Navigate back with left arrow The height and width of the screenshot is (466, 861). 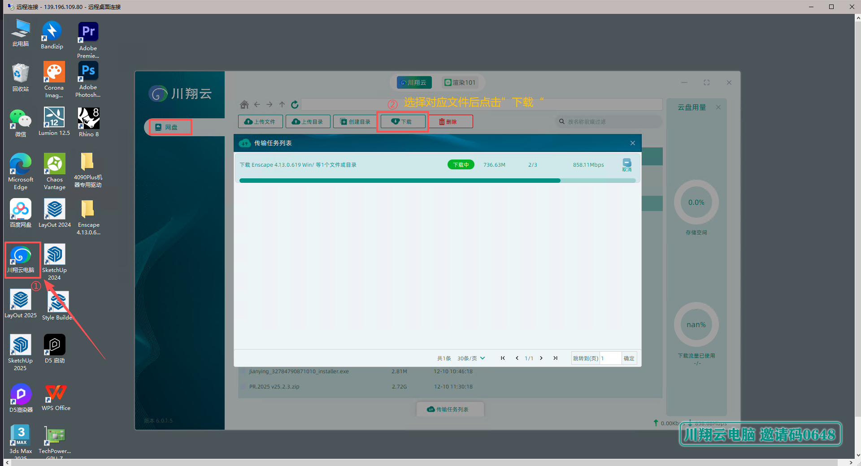click(x=257, y=104)
